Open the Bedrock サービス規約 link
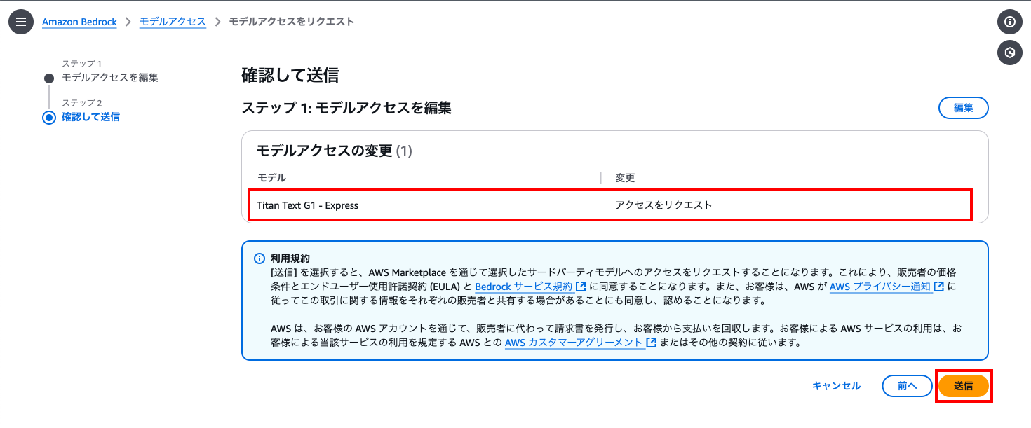The height and width of the screenshot is (428, 1031). point(524,287)
